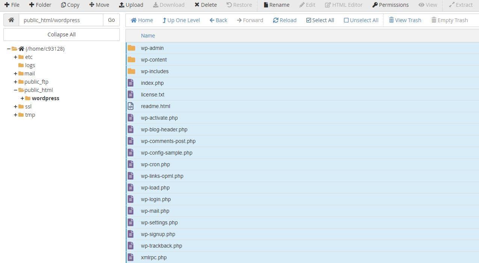Screen dimensions: 479x263
Task: Create a new file with File button
Action: click(x=12, y=5)
